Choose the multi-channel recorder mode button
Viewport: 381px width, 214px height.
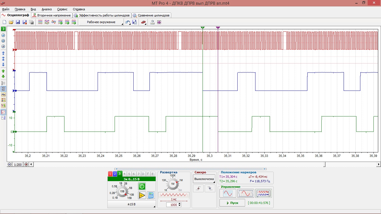point(264,193)
